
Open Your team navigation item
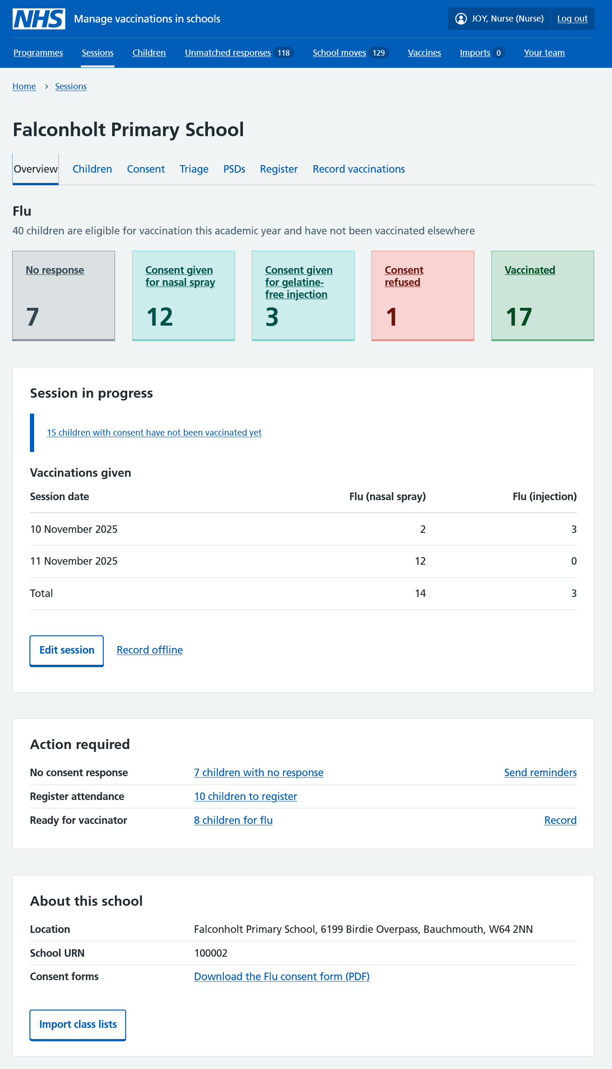point(544,53)
